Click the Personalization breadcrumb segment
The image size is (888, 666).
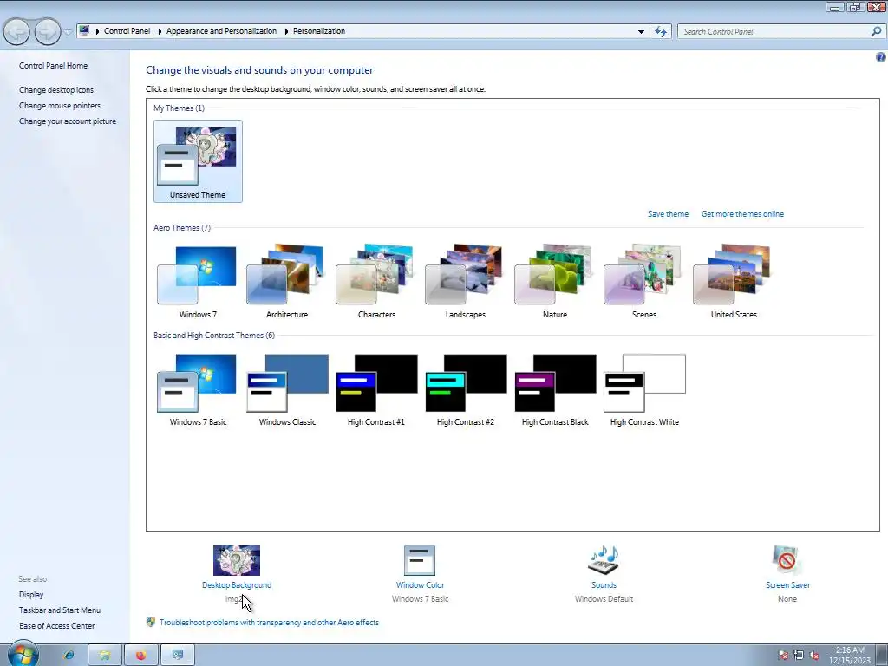click(319, 31)
